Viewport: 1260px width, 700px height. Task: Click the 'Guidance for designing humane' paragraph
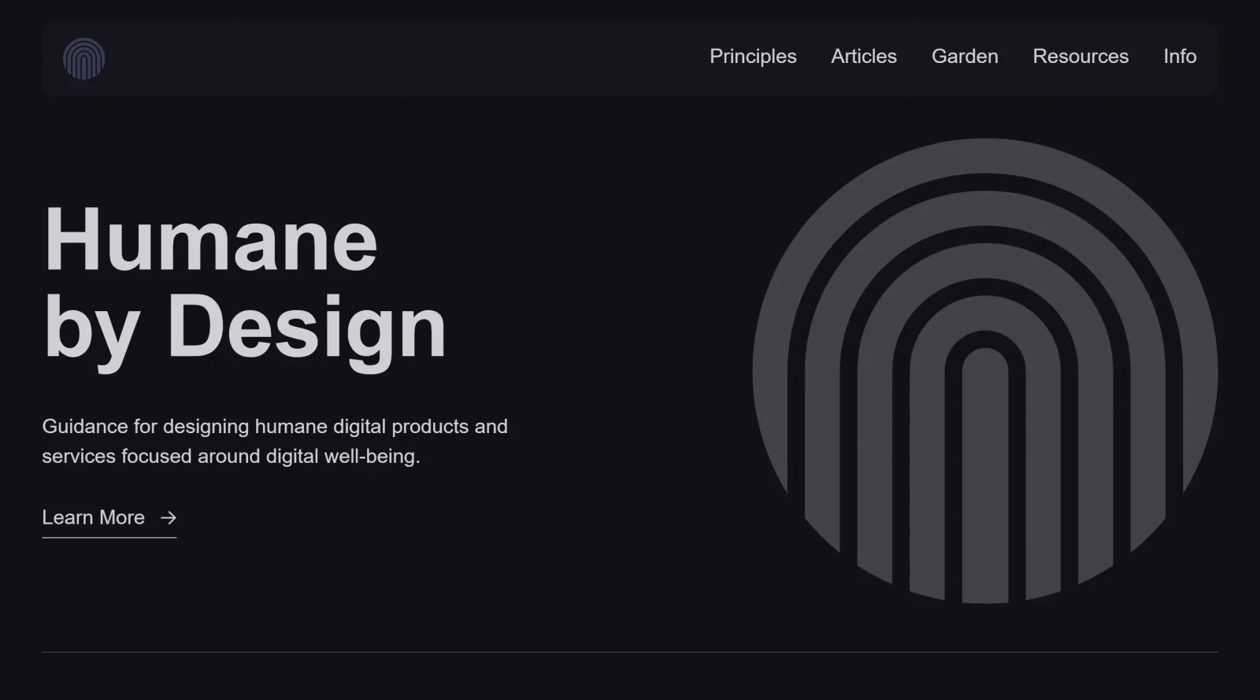(x=275, y=441)
